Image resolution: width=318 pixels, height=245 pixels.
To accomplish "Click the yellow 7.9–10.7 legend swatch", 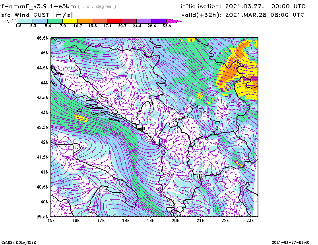I will pos(70,21).
